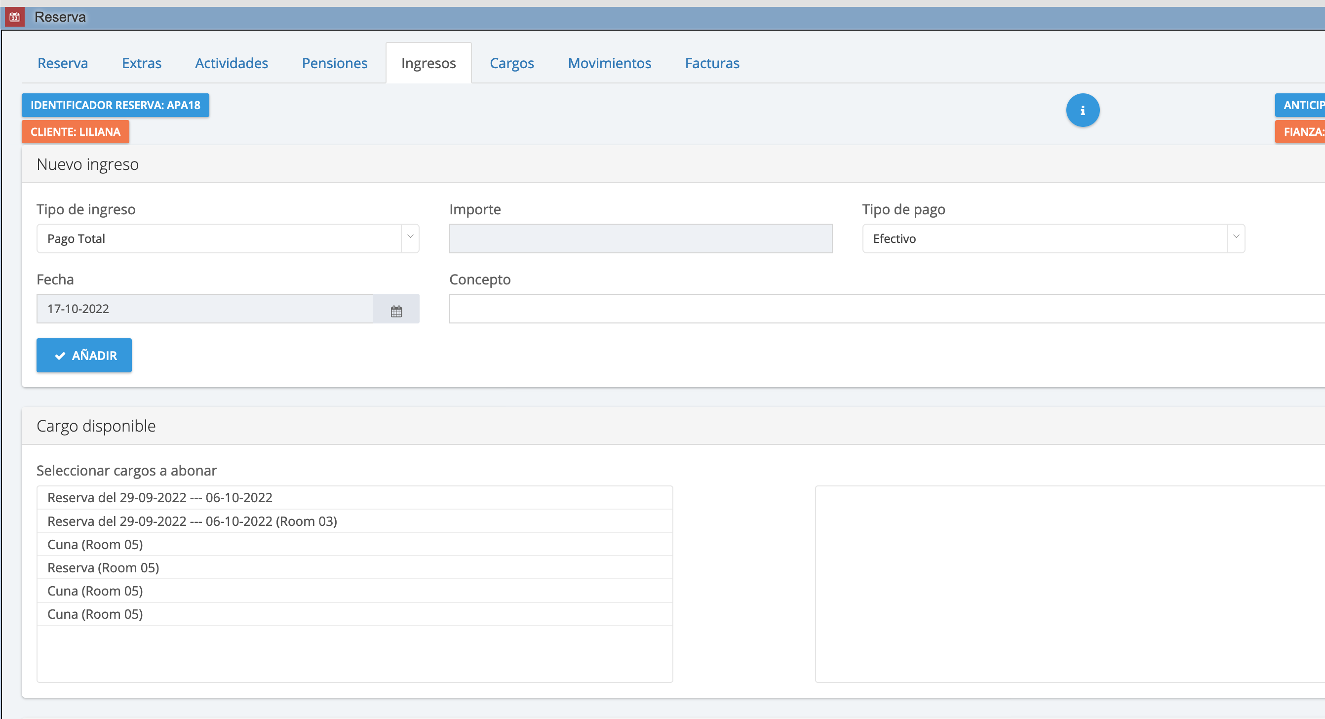Image resolution: width=1325 pixels, height=719 pixels.
Task: Open the Extras tab
Action: click(x=142, y=63)
